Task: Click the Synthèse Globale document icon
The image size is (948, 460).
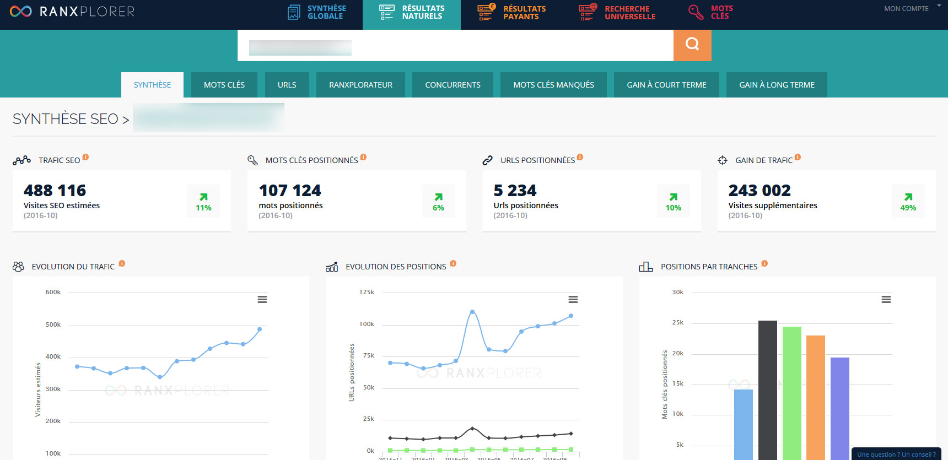Action: pos(294,12)
